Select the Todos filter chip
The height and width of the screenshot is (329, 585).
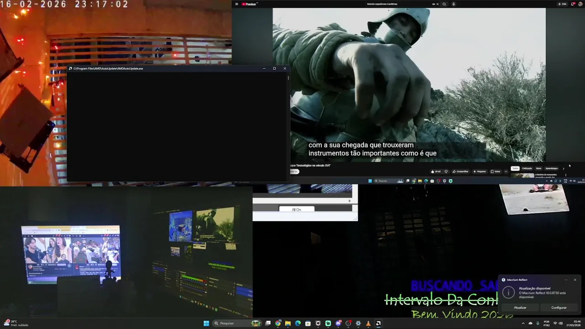[x=515, y=168]
